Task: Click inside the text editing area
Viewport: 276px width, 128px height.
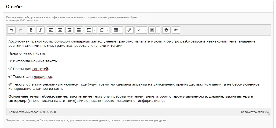Action: 138,72
